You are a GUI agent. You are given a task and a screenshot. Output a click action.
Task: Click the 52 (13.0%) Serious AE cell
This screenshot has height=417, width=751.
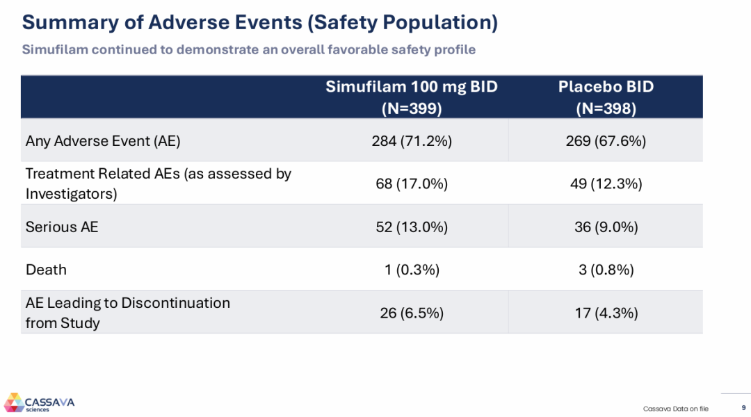(412, 227)
